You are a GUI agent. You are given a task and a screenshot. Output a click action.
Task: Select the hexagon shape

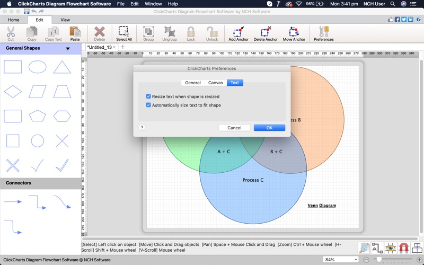[x=62, y=116]
